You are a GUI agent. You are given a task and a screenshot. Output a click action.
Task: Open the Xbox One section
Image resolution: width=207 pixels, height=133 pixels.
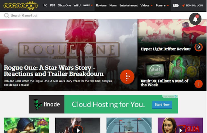[64, 6]
